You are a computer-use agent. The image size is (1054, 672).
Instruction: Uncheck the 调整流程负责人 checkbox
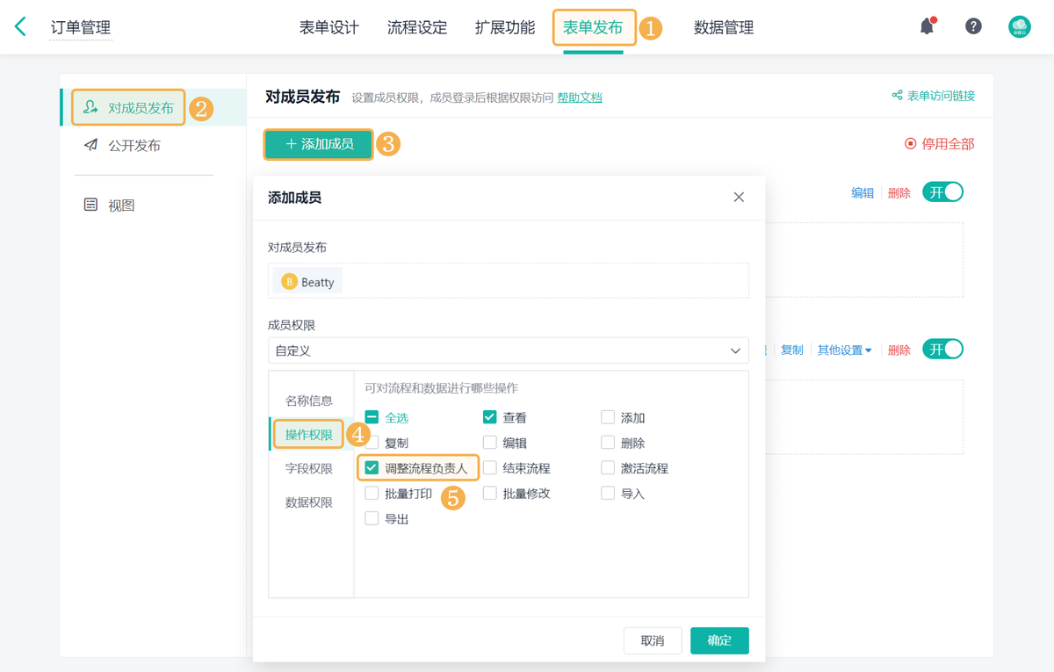coord(372,468)
